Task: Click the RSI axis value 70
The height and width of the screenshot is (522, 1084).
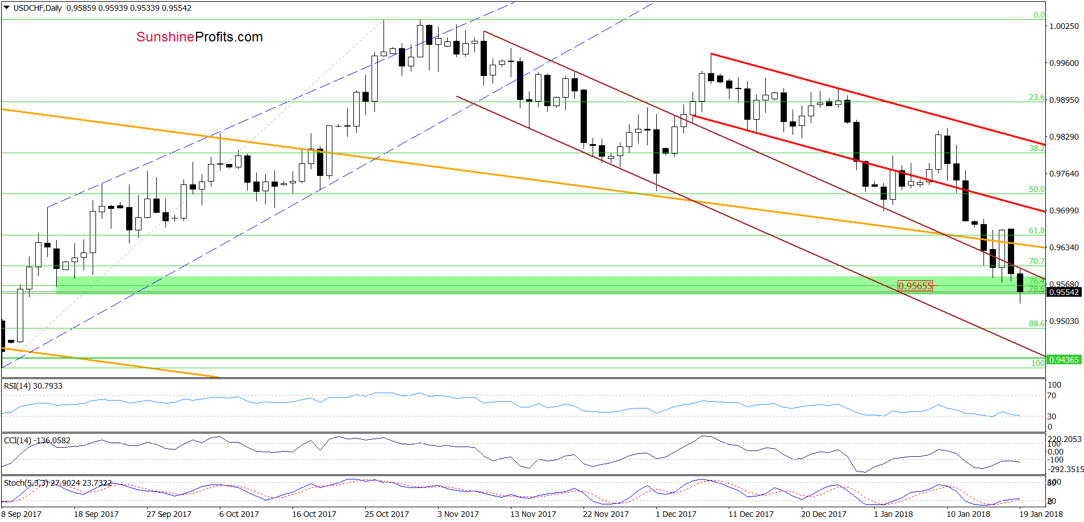Action: [x=1052, y=395]
